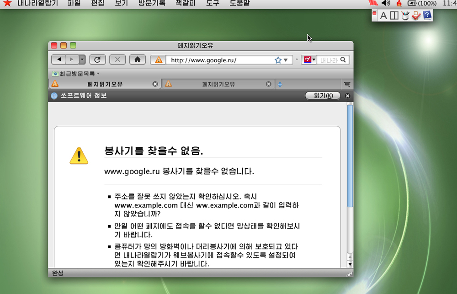Open the 보기 menu
Image resolution: width=457 pixels, height=294 pixels.
[121, 3]
